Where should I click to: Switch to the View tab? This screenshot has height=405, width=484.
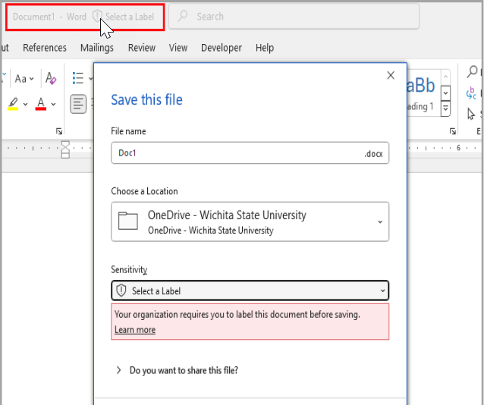click(x=178, y=48)
